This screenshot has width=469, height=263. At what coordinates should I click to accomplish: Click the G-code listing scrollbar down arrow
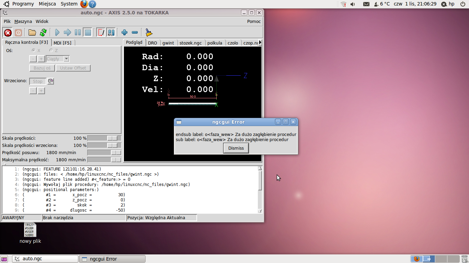coord(260,211)
